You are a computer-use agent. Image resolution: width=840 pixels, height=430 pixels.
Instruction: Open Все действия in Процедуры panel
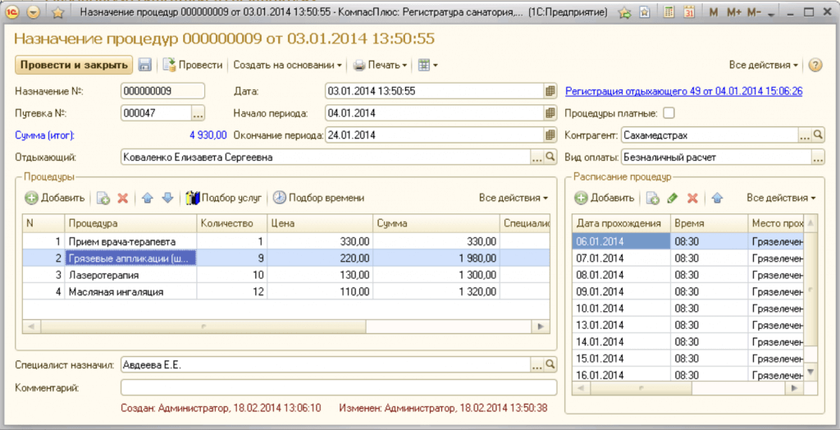[514, 198]
